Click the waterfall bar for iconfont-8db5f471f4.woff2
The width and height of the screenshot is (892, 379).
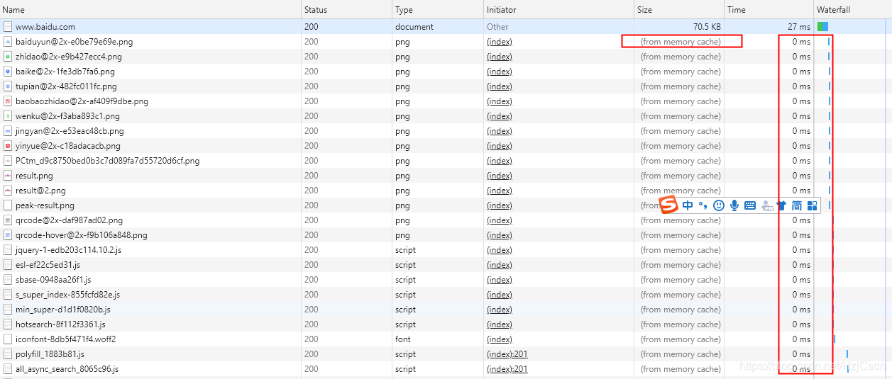(x=835, y=339)
